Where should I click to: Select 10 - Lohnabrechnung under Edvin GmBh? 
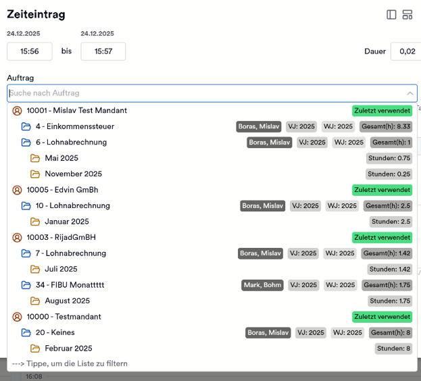point(73,206)
